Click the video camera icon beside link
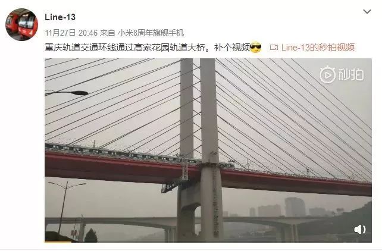 274,48
